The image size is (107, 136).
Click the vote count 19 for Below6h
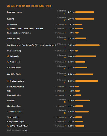point(65,58)
